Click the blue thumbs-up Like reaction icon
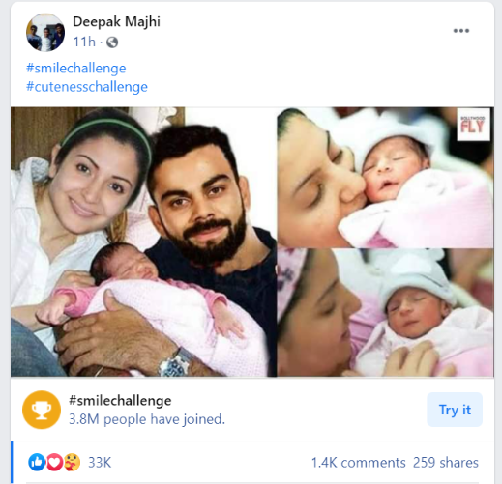502x484 pixels. [37, 463]
